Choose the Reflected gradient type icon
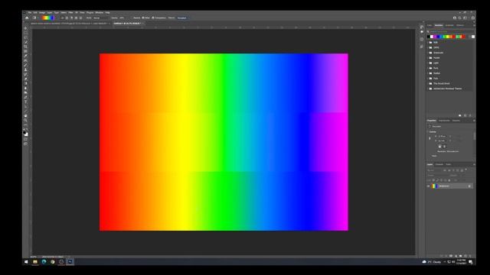This screenshot has width=490, height=275. [x=76, y=18]
